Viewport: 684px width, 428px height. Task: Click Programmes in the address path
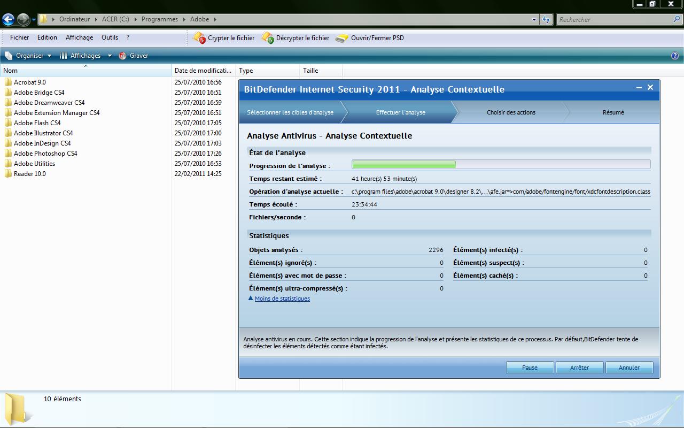click(159, 19)
